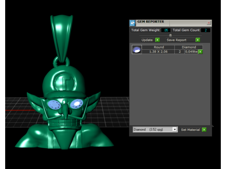Close the Gem Reporter panel
The image size is (226, 169).
click(209, 23)
